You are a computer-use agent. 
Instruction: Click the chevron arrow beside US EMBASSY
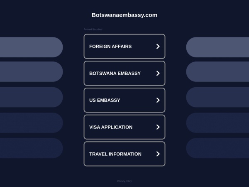tap(158, 100)
